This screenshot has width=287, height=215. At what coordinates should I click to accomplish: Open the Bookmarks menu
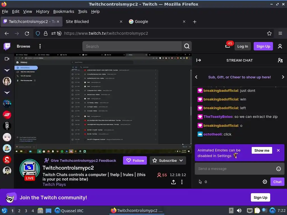64,11
